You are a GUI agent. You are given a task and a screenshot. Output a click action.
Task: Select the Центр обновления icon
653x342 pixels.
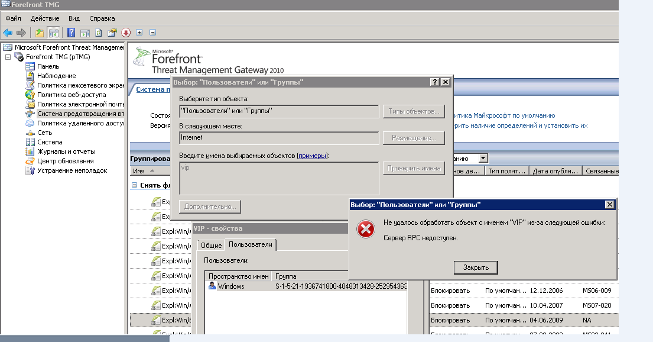30,161
